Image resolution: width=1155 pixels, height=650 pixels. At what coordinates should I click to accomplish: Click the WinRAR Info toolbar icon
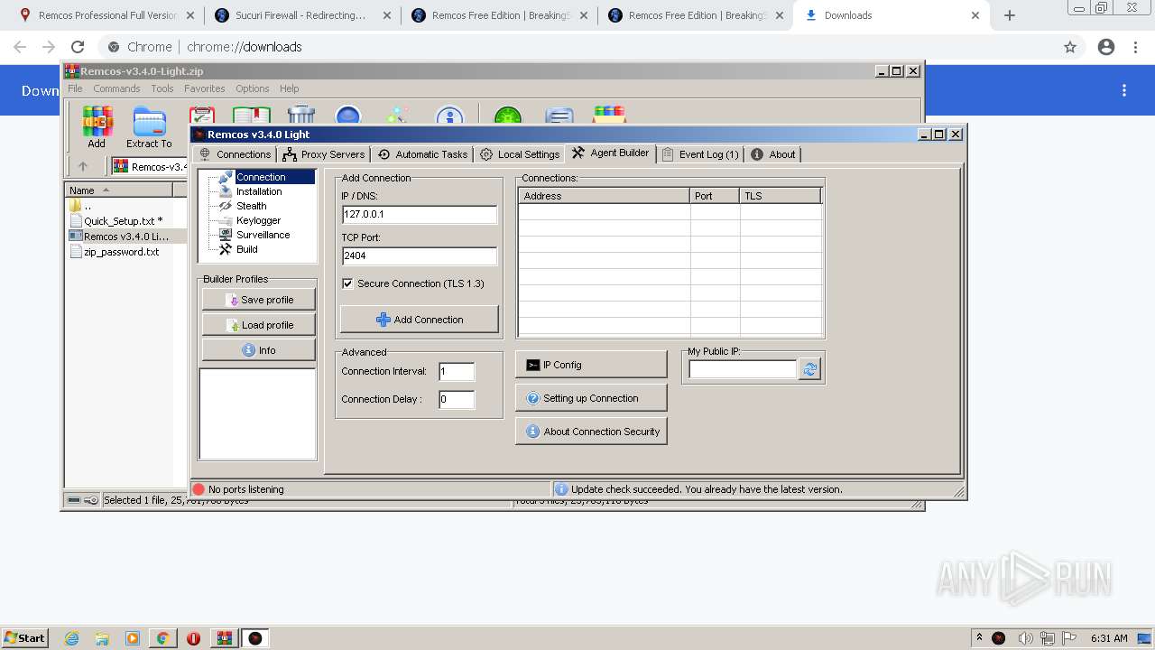(x=449, y=115)
